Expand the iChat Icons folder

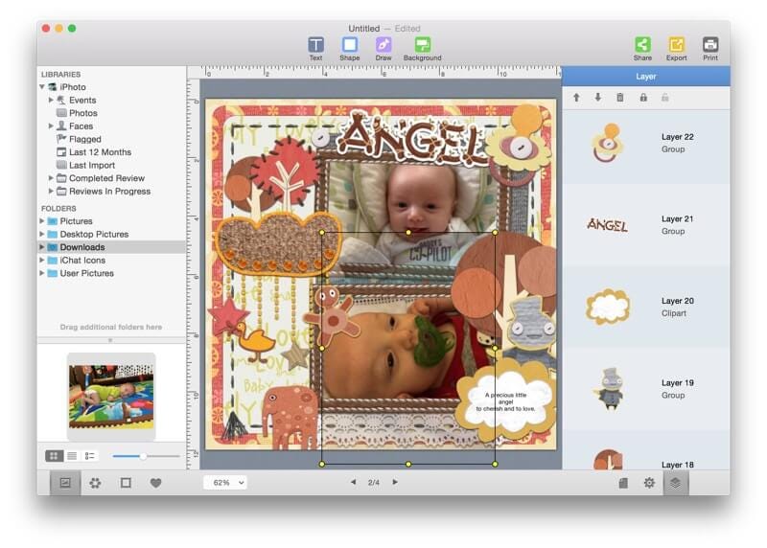(42, 260)
